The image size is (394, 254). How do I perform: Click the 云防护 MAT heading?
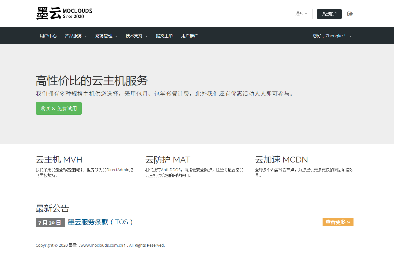(168, 160)
